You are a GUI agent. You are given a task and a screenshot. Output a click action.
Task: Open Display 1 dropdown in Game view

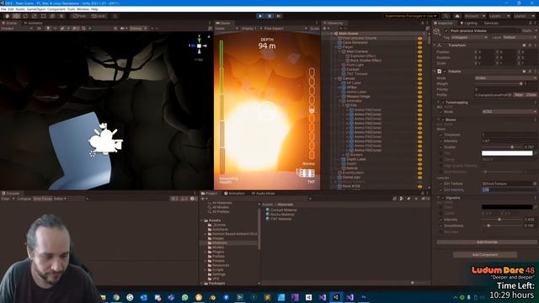pyautogui.click(x=251, y=29)
